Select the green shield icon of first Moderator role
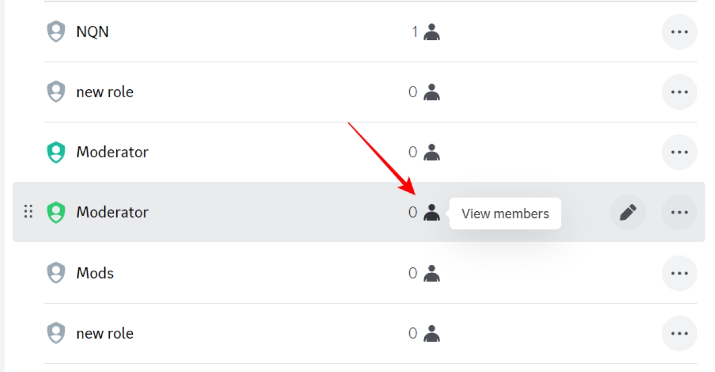Image resolution: width=715 pixels, height=372 pixels. [56, 152]
